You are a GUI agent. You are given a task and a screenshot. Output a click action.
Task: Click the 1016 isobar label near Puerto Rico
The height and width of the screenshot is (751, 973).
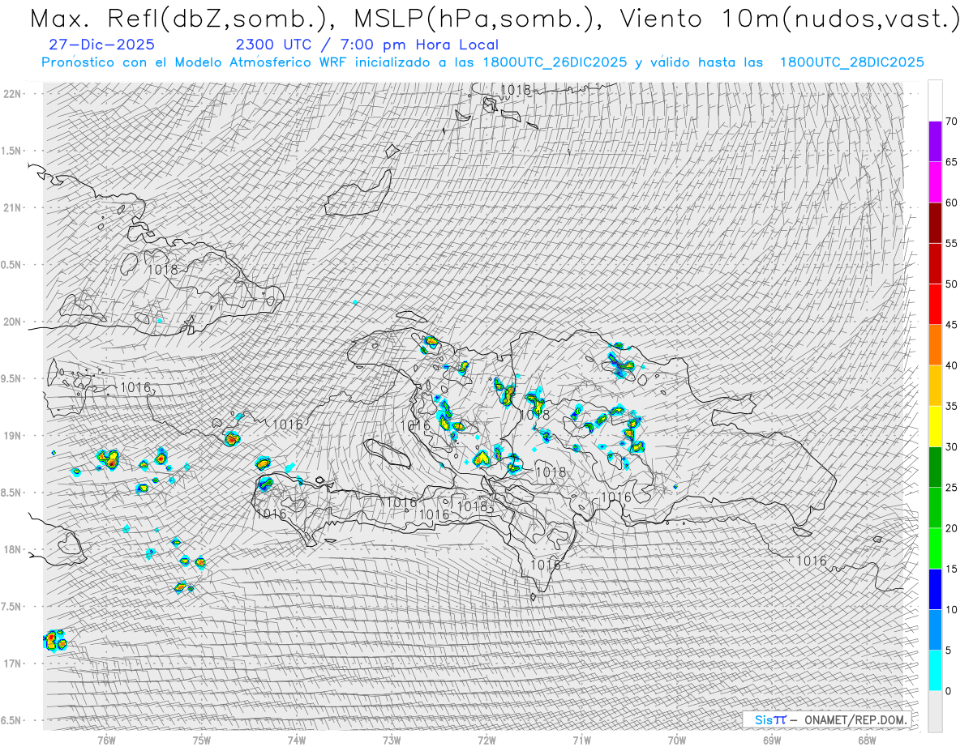(x=811, y=561)
